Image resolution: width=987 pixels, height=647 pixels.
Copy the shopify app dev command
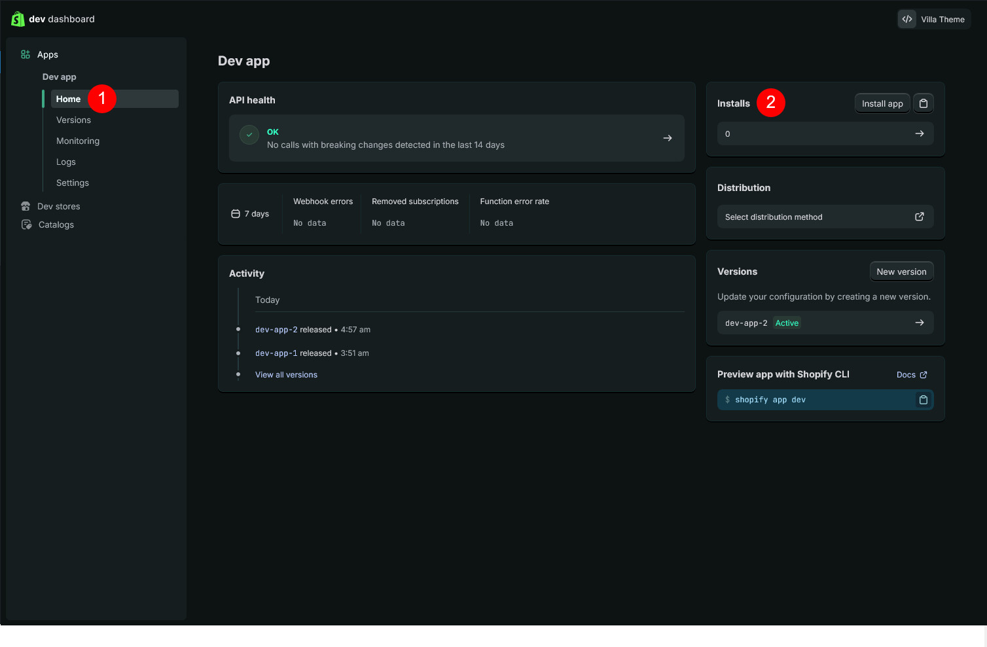[923, 400]
